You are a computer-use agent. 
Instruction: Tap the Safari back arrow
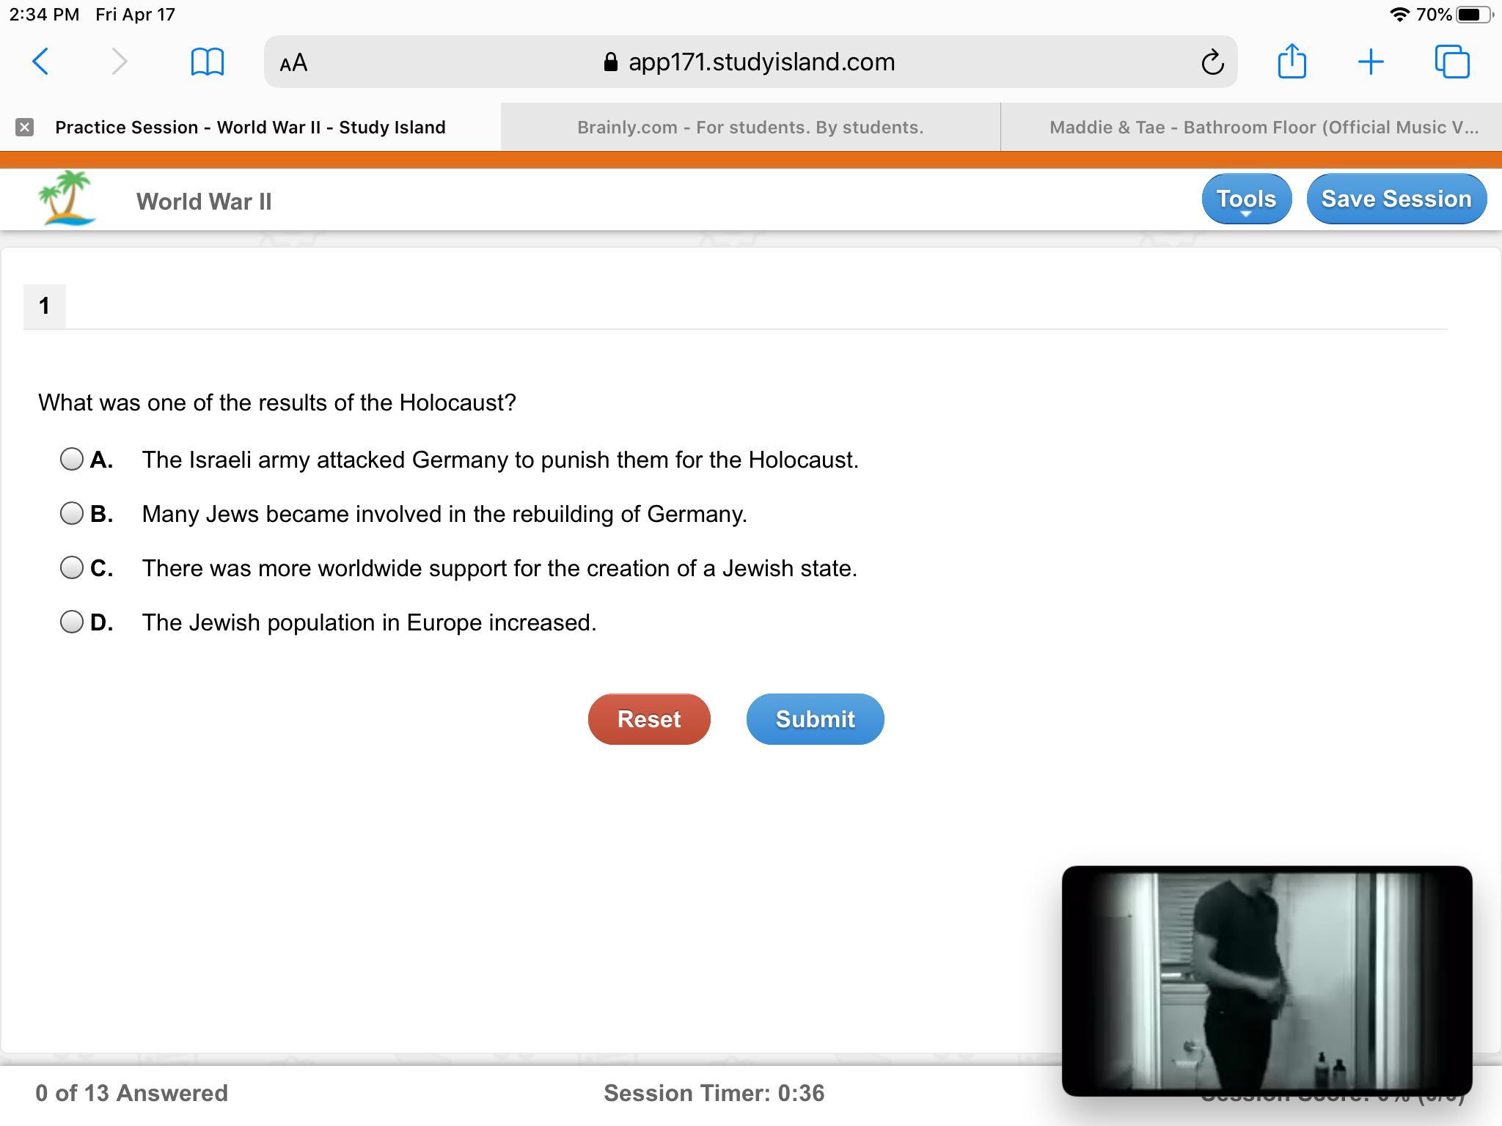point(41,62)
